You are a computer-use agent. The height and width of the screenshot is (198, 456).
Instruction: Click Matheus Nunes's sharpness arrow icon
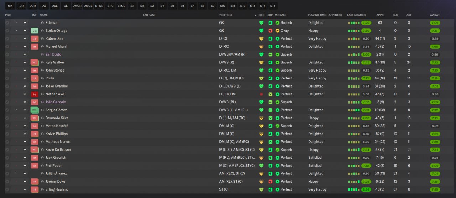[270, 142]
